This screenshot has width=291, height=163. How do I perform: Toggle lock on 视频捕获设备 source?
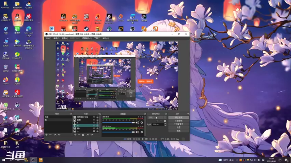[97, 117]
